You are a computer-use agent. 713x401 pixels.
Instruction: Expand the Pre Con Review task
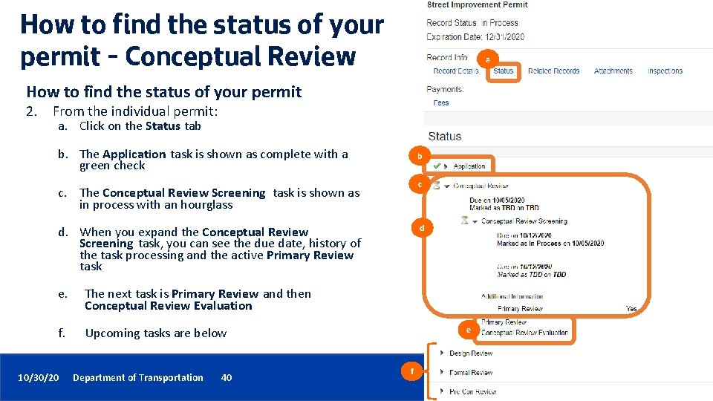coord(441,391)
